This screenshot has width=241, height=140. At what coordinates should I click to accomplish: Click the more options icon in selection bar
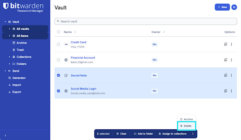click(x=193, y=134)
